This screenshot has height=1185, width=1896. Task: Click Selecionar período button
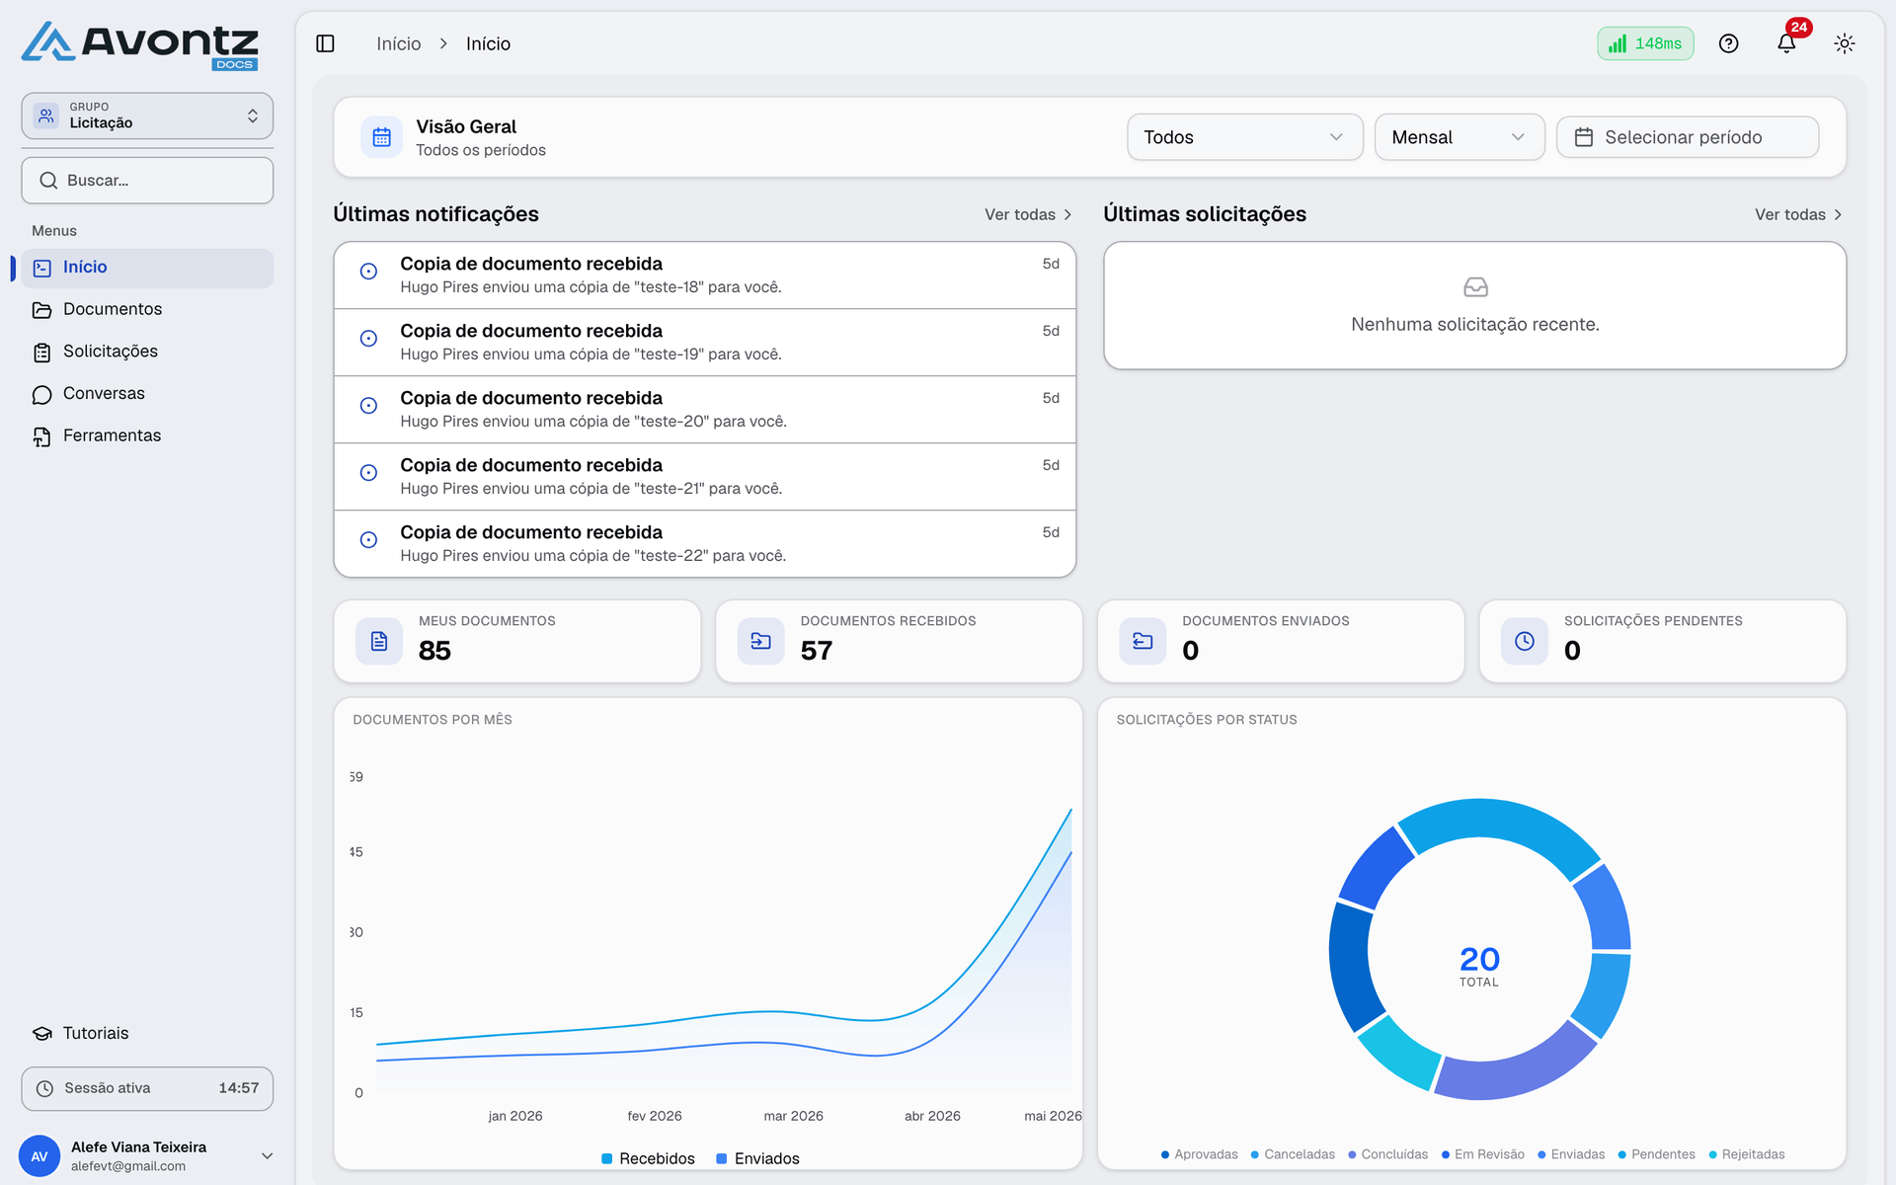tap(1688, 137)
